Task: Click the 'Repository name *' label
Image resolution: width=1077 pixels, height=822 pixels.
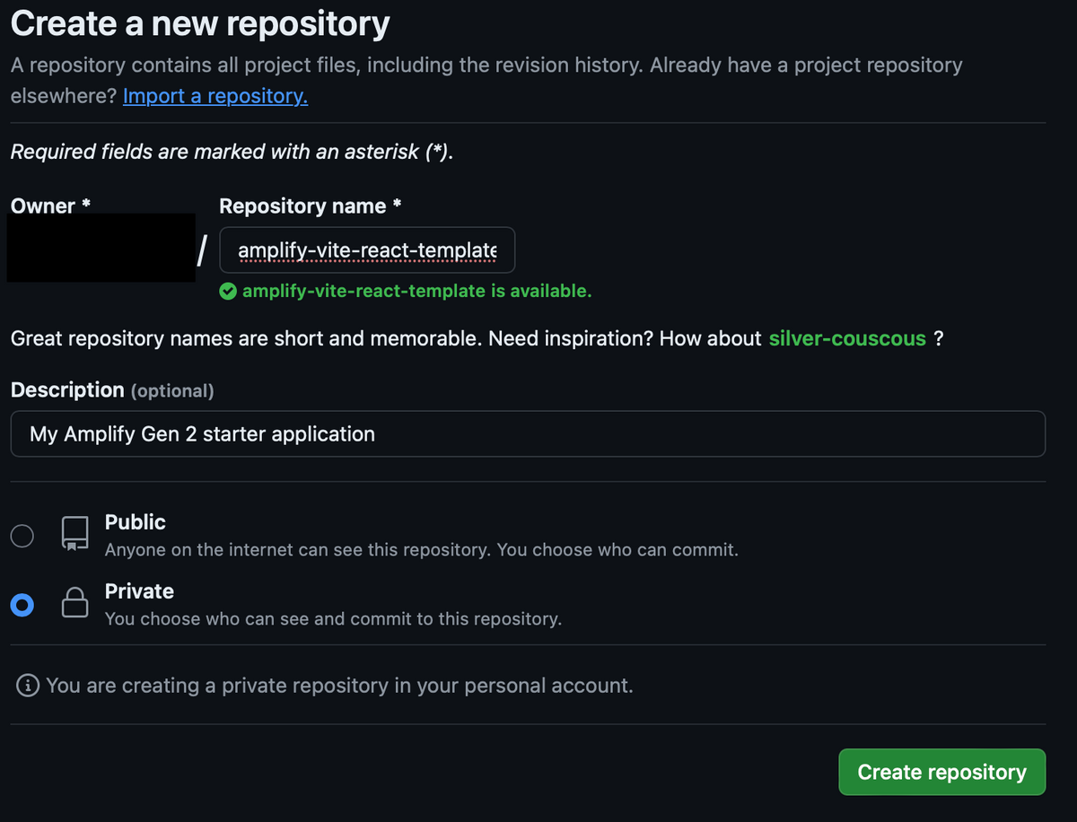Action: pyautogui.click(x=311, y=205)
